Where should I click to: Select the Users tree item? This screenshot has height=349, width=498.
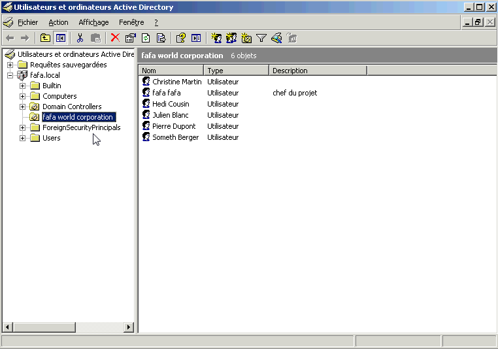[52, 138]
